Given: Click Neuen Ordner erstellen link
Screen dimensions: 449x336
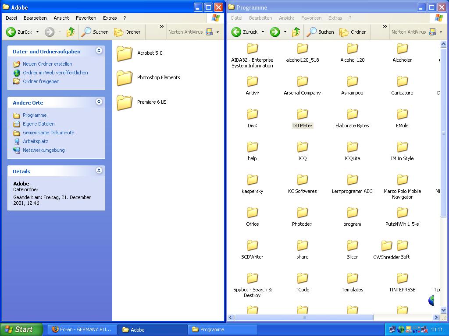Looking at the screenshot, I should point(47,64).
